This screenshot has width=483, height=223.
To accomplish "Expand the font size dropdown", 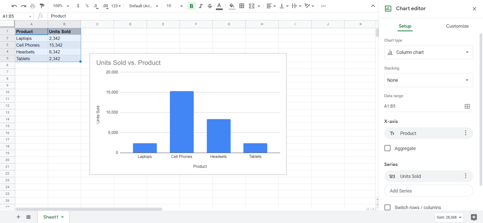I will (x=181, y=6).
